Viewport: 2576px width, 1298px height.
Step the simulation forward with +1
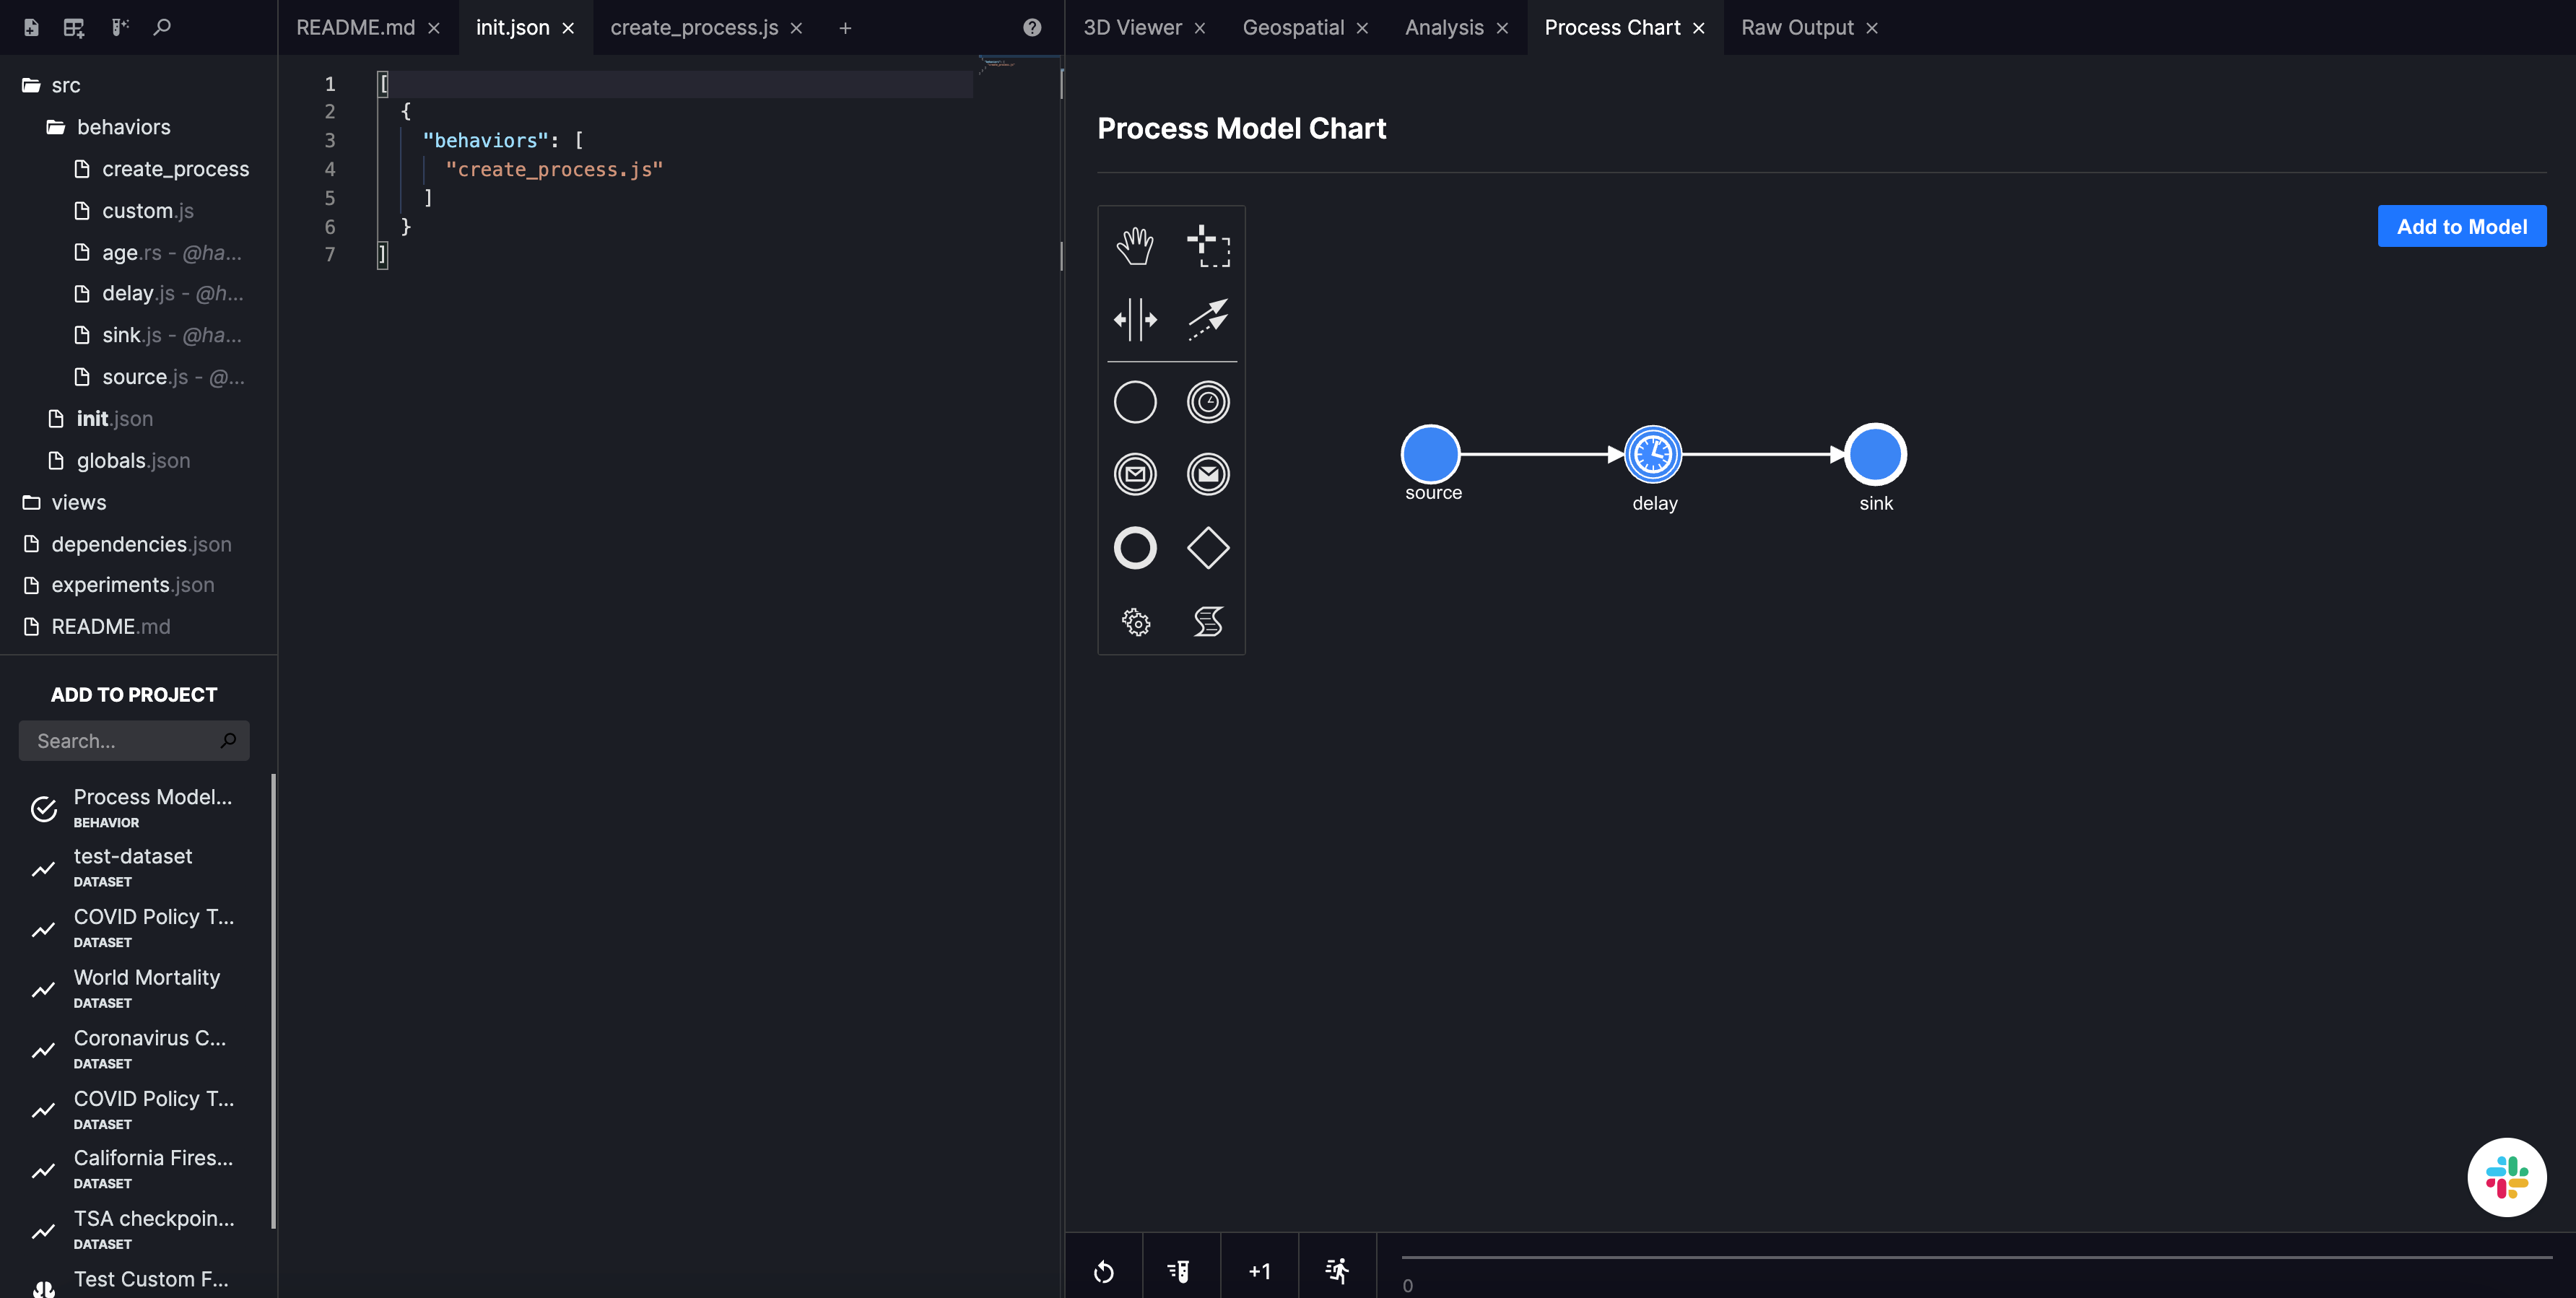(x=1260, y=1271)
